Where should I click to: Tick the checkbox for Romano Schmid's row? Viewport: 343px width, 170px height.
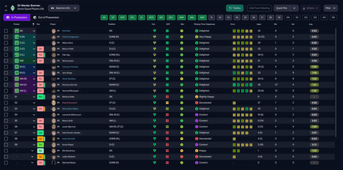(x=6, y=85)
